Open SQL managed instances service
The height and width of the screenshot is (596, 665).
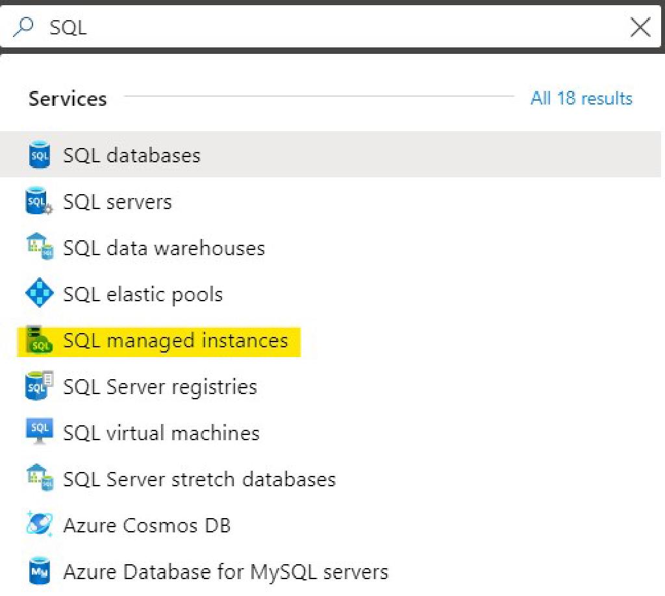pos(175,340)
